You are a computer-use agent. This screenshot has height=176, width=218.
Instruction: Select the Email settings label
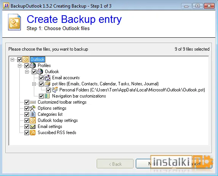(x=50, y=126)
